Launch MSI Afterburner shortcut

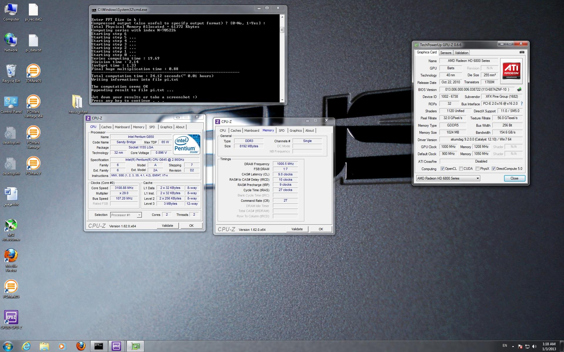[11, 230]
